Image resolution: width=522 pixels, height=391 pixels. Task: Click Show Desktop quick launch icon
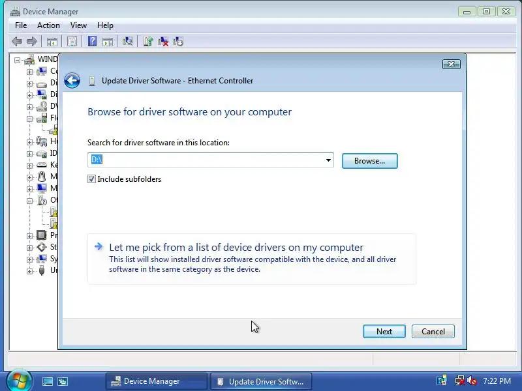(47, 381)
